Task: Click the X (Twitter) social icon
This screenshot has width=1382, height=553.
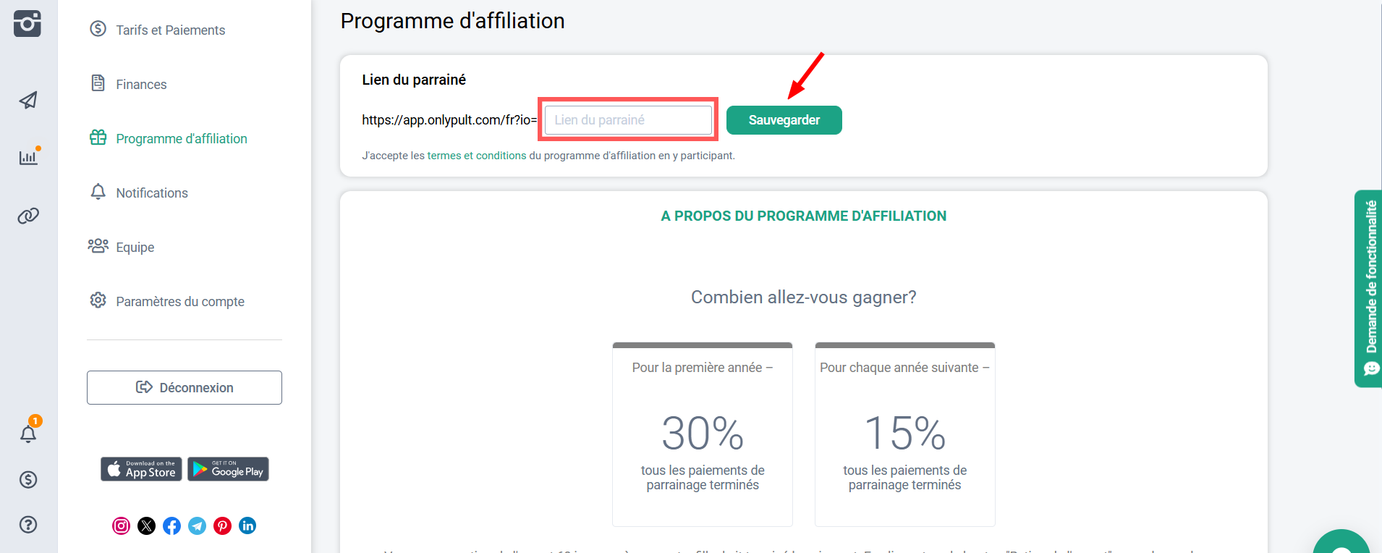Action: click(147, 525)
